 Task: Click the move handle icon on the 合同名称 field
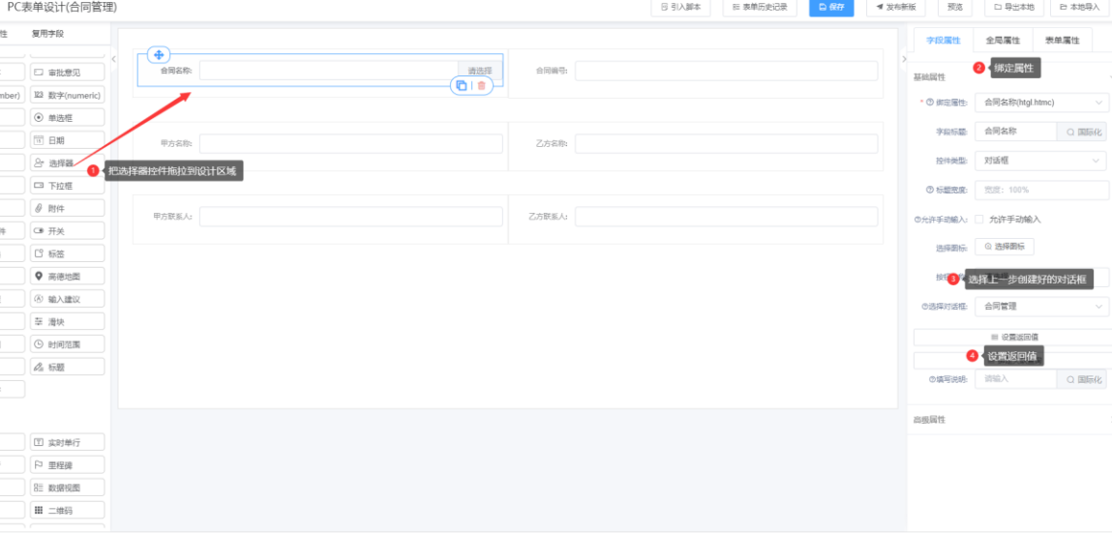pyautogui.click(x=159, y=54)
